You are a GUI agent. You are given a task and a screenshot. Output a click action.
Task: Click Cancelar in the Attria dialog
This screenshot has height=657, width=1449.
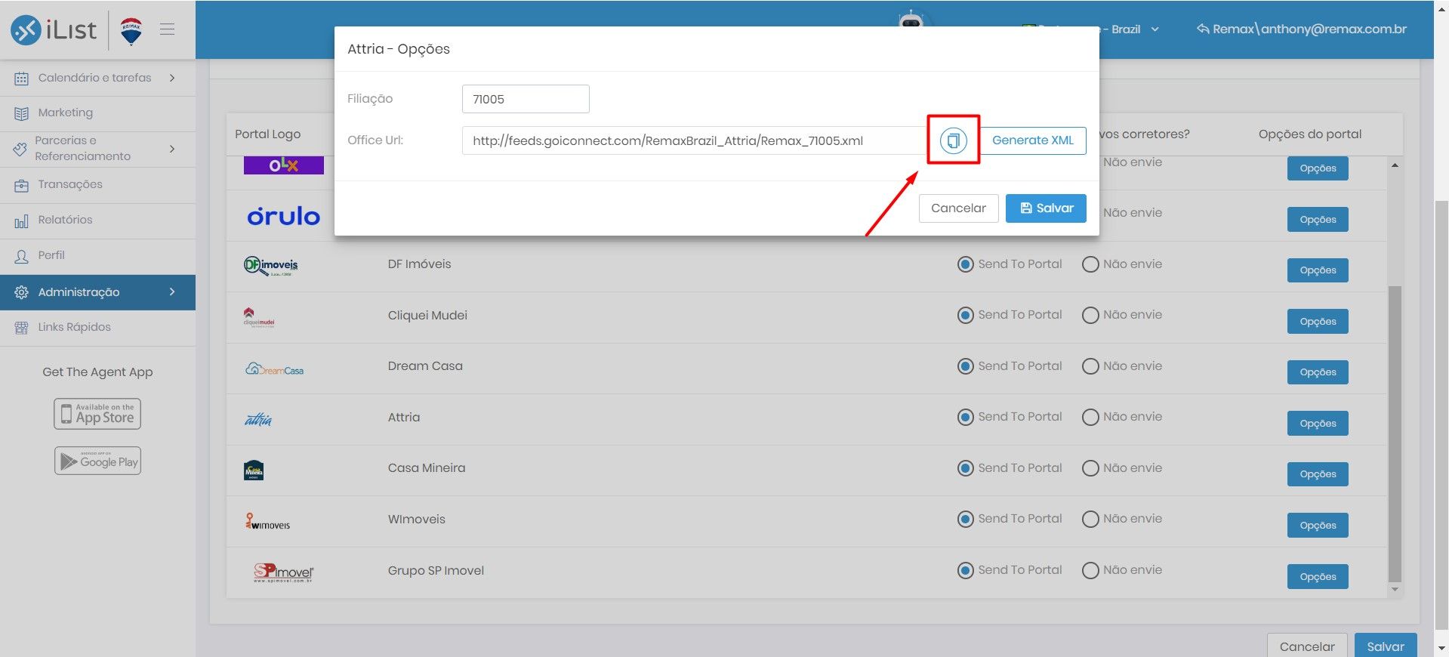958,208
